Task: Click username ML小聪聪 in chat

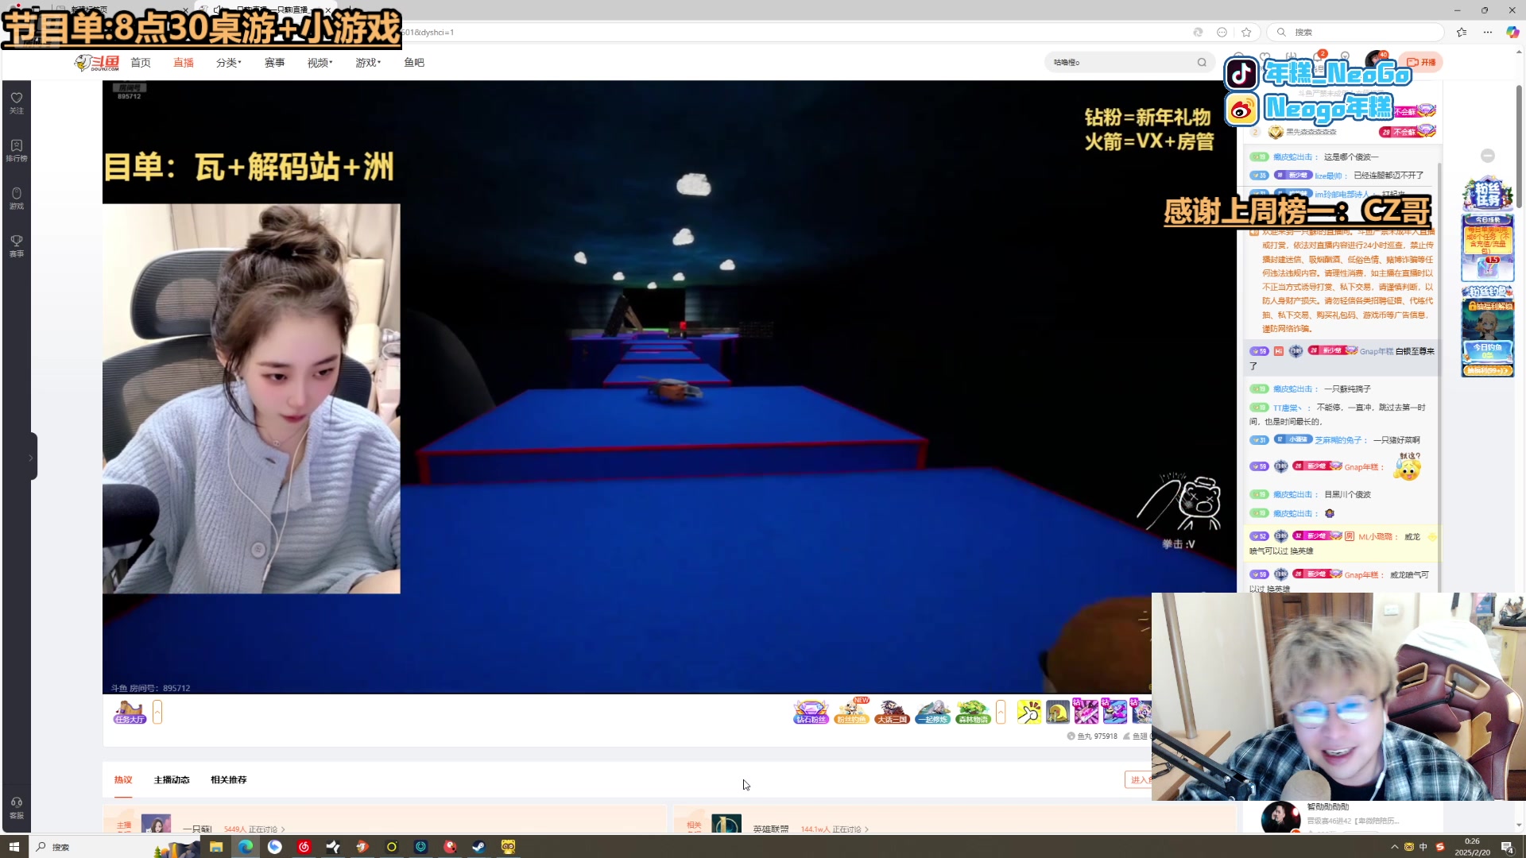Action: point(1375,537)
